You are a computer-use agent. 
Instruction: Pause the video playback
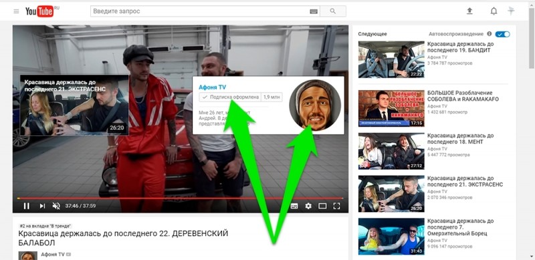(x=26, y=206)
